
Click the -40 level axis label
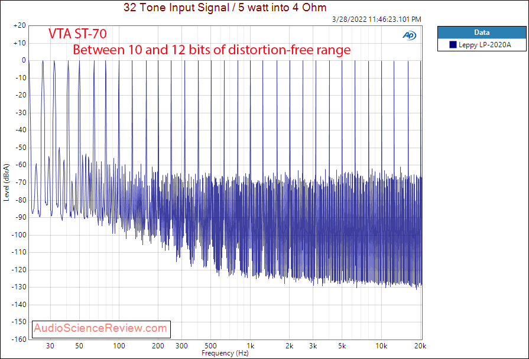tap(21, 130)
